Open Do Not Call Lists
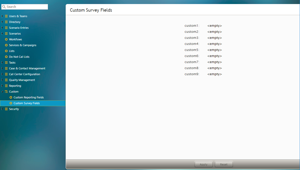The height and width of the screenshot is (170, 300). pos(19,57)
